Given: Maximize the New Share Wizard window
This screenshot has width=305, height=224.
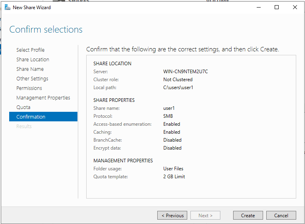Looking at the screenshot, I should (277, 7).
